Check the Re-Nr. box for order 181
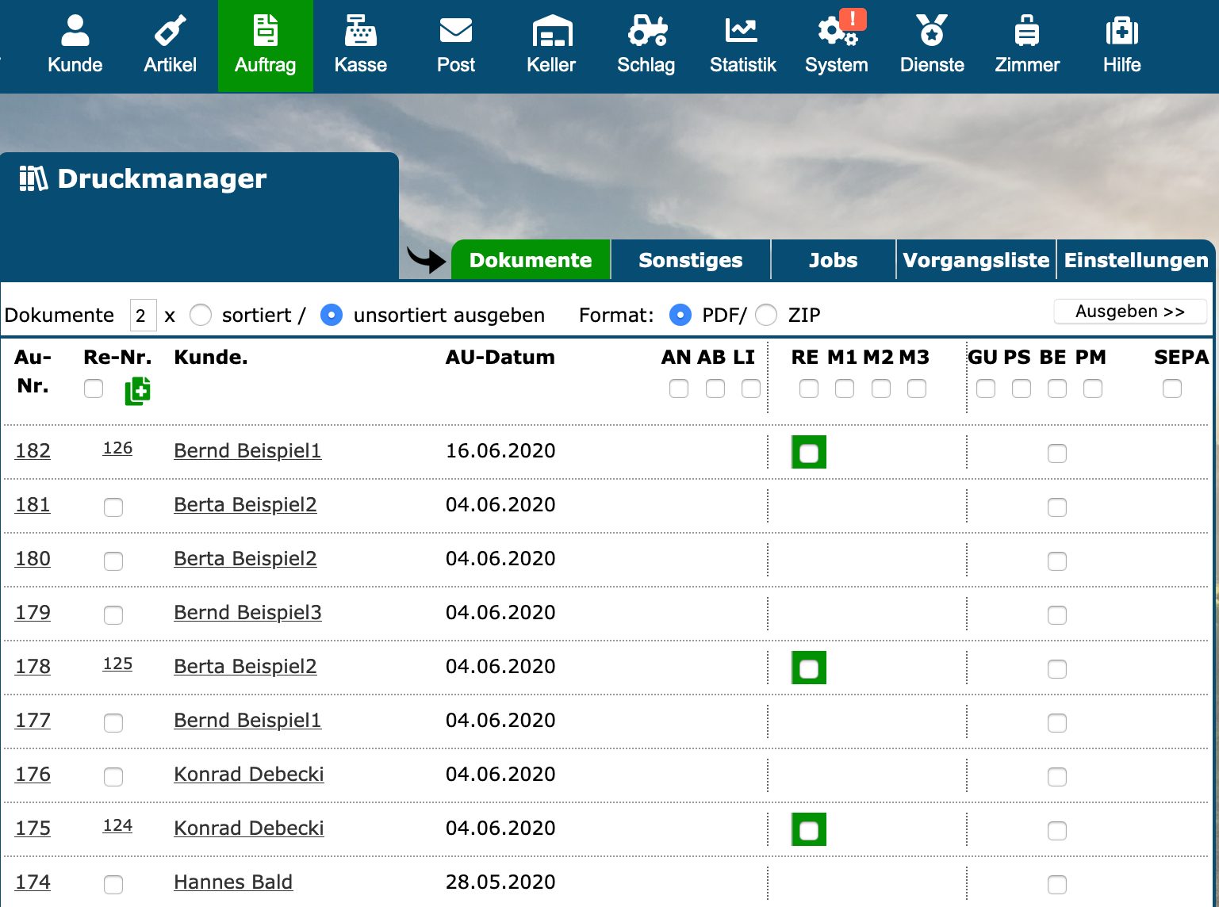The height and width of the screenshot is (907, 1219). click(113, 507)
